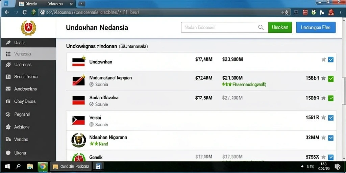
Task: Toggle checkbox in Undovnhan row
Action: click(x=331, y=59)
